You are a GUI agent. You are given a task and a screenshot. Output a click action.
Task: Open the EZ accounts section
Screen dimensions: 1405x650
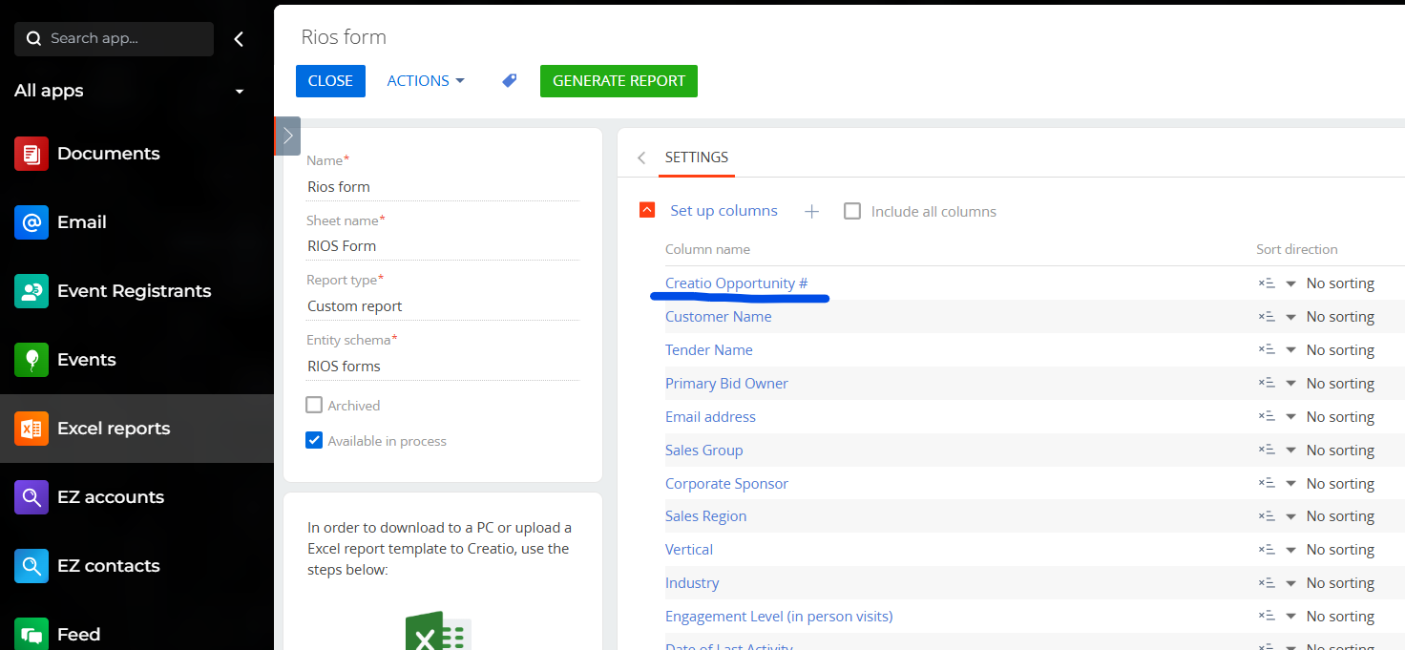pyautogui.click(x=110, y=497)
